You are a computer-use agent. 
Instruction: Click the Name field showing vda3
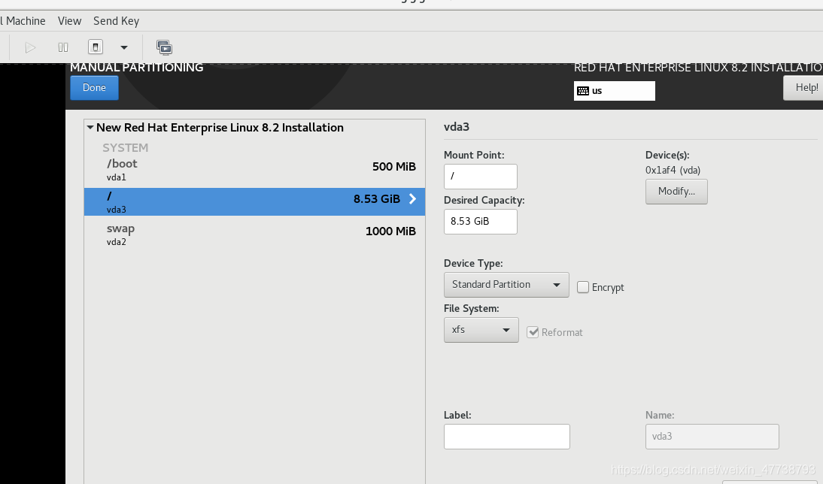point(712,437)
